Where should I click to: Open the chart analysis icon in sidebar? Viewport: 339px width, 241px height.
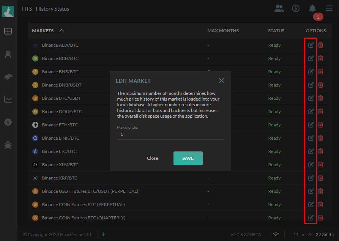8,99
